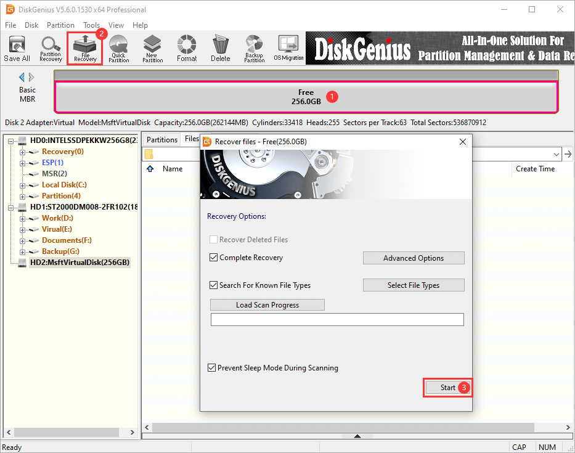Expand the Local Disk(C:) node
575x453 pixels.
click(22, 186)
